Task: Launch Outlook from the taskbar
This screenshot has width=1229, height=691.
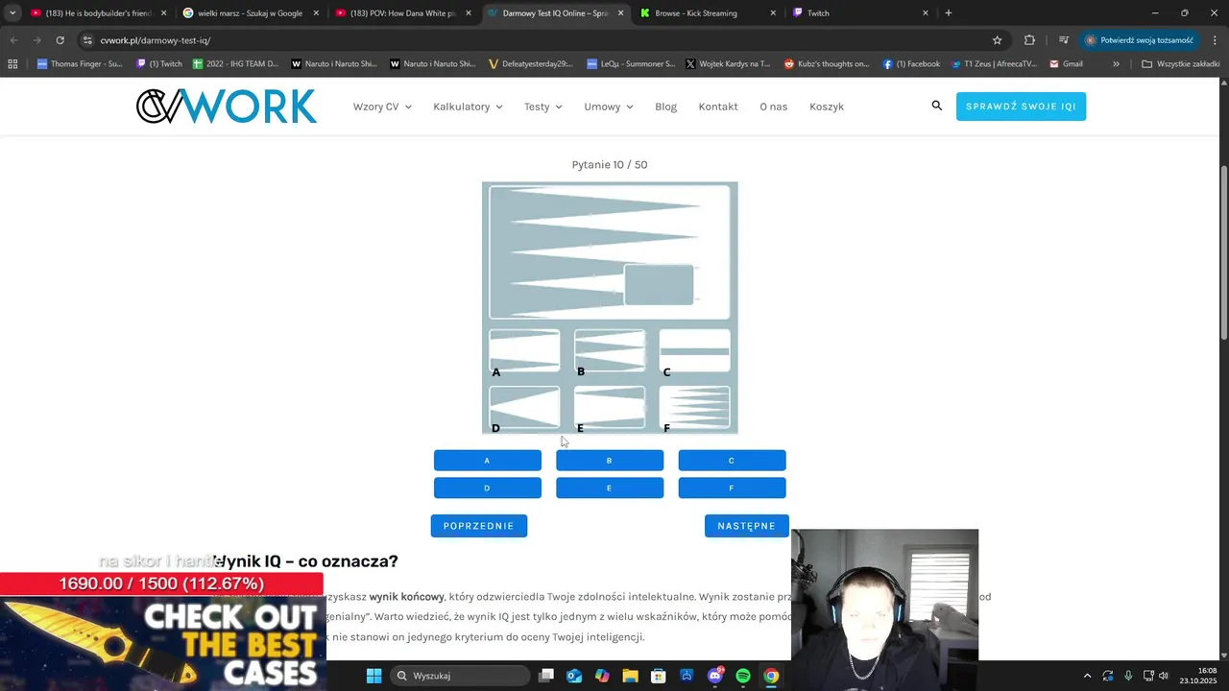Action: pyautogui.click(x=574, y=676)
